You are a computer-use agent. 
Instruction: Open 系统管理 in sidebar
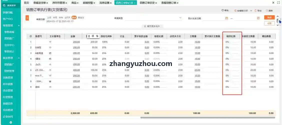pyautogui.click(x=8, y=110)
